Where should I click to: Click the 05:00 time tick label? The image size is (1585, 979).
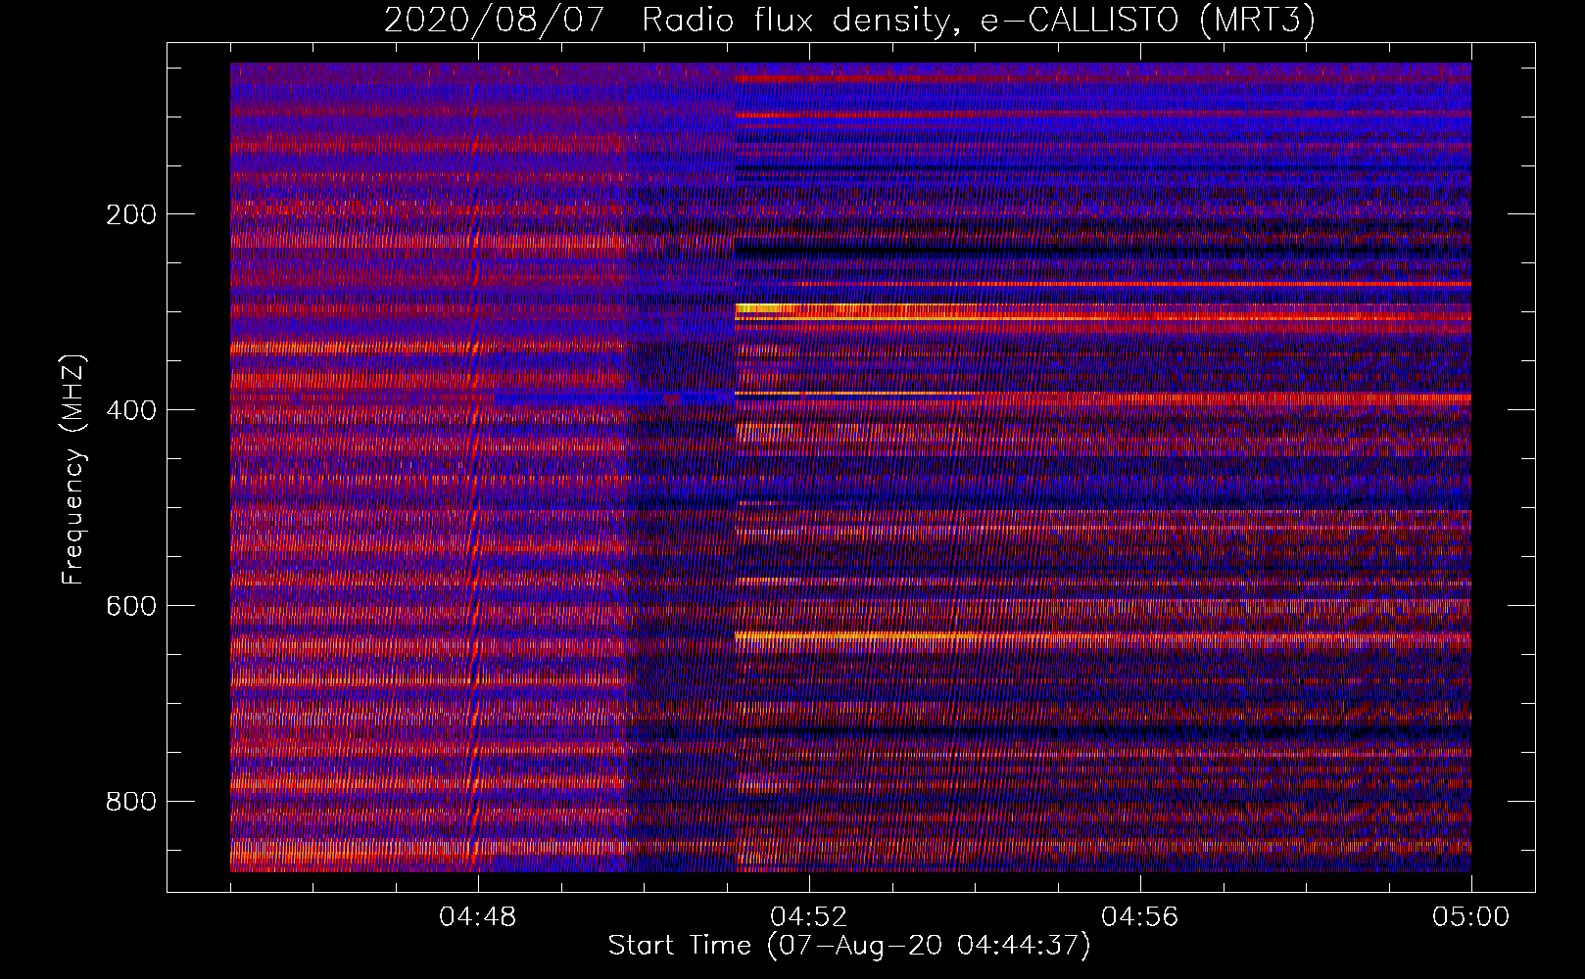click(x=1471, y=917)
